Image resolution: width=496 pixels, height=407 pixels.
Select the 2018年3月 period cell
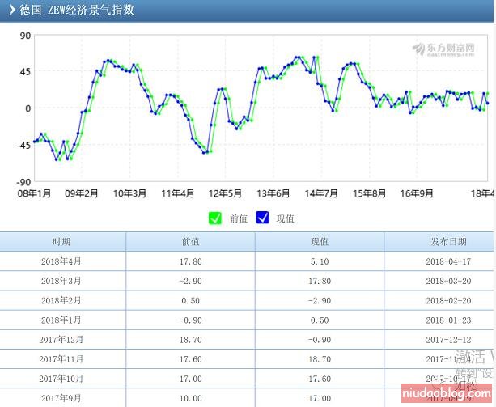pyautogui.click(x=61, y=281)
